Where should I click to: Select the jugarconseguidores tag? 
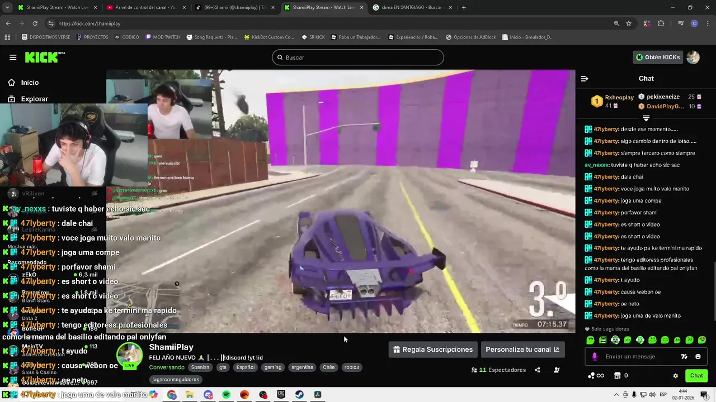pyautogui.click(x=176, y=380)
